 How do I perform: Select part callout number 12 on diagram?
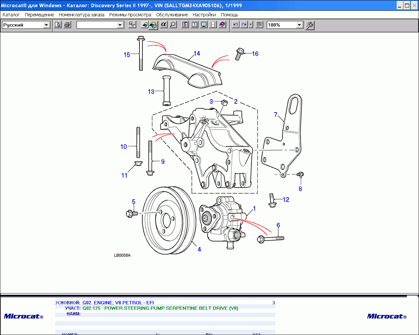tap(286, 200)
